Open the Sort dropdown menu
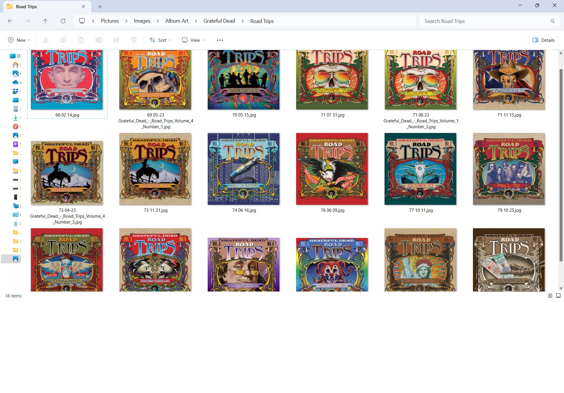This screenshot has width=564, height=393. 160,40
